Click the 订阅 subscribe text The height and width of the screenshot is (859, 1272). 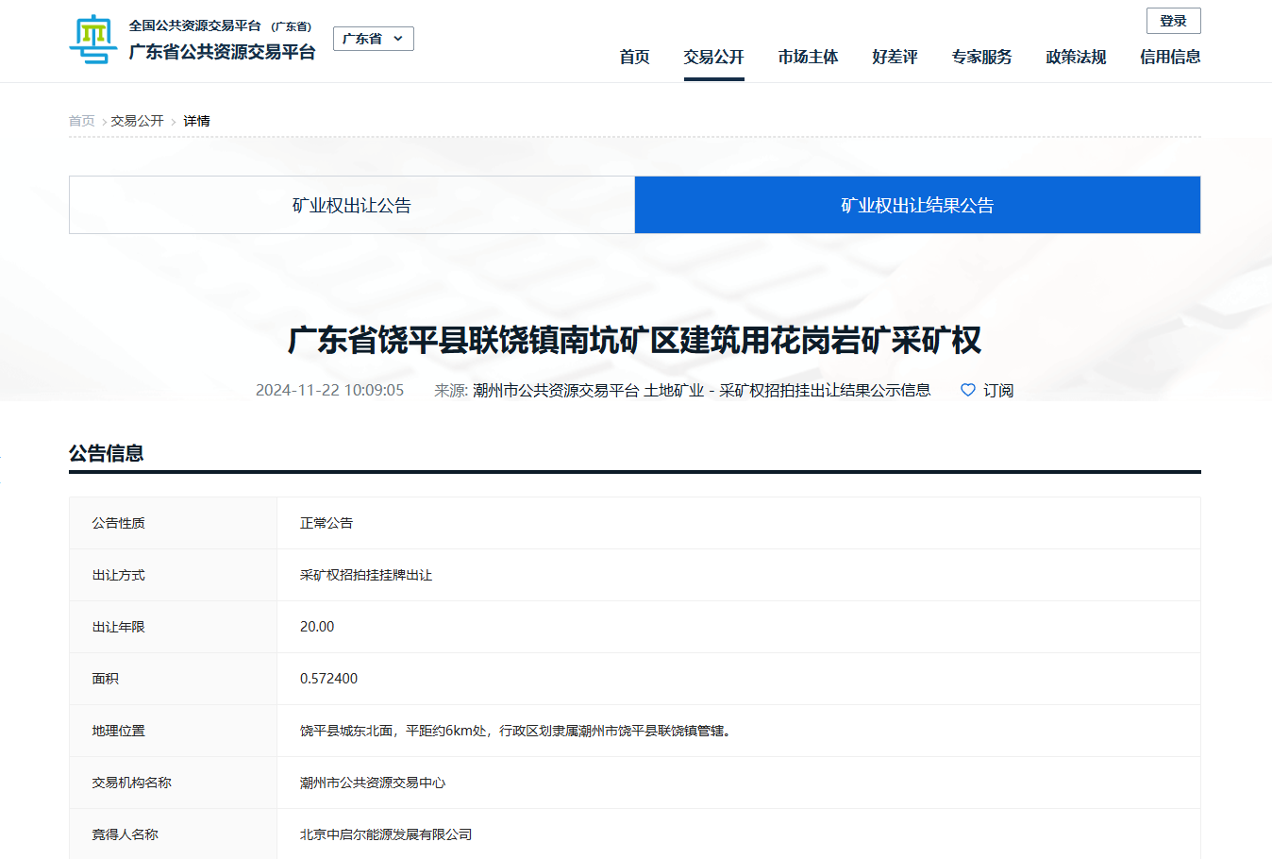pyautogui.click(x=997, y=391)
